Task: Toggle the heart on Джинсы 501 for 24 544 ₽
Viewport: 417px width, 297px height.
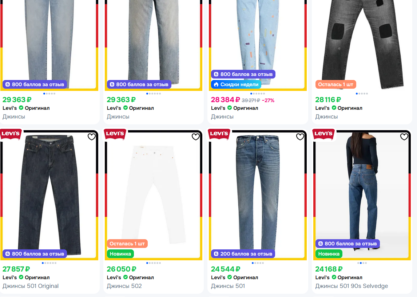Action: pyautogui.click(x=300, y=137)
